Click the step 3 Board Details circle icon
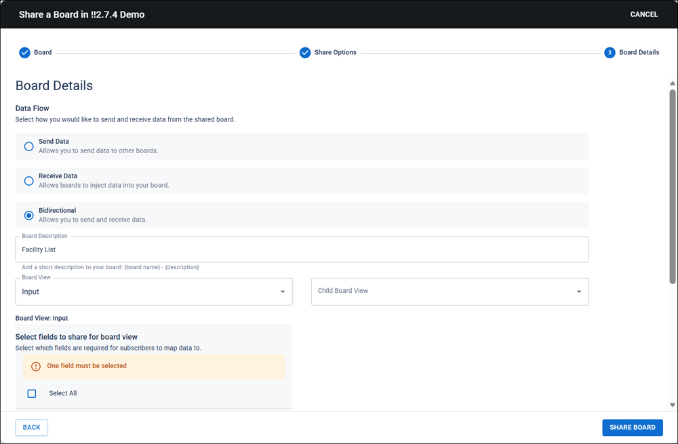 610,52
